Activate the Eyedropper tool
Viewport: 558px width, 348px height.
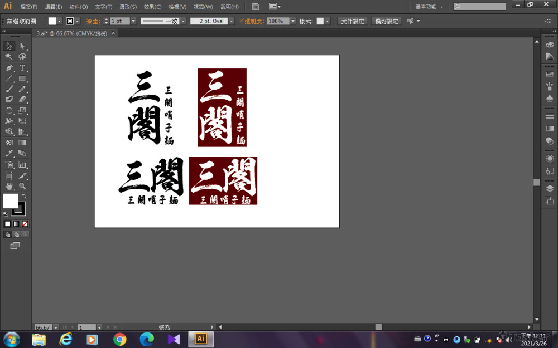pyautogui.click(x=9, y=153)
